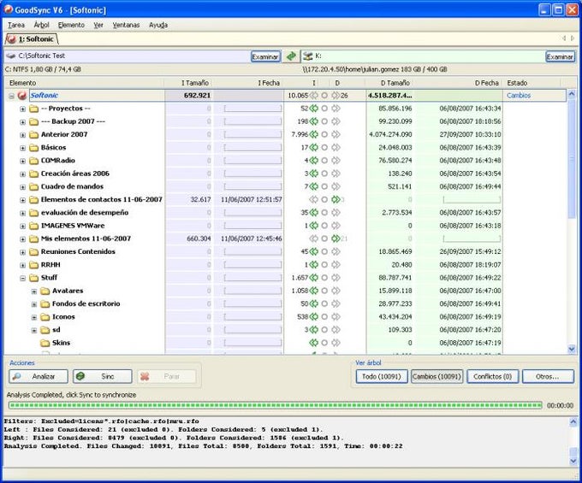Collapse the Softonic root node
Screen dimensions: 582x483
point(11,96)
